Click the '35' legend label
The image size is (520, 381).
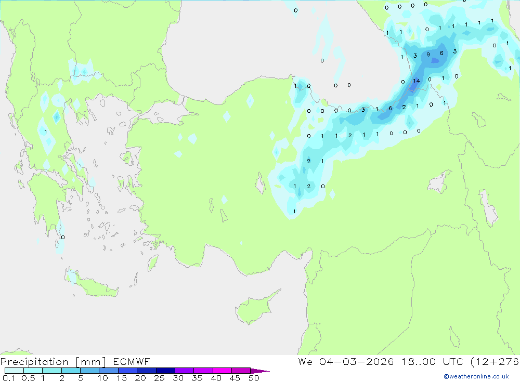[x=197, y=378]
